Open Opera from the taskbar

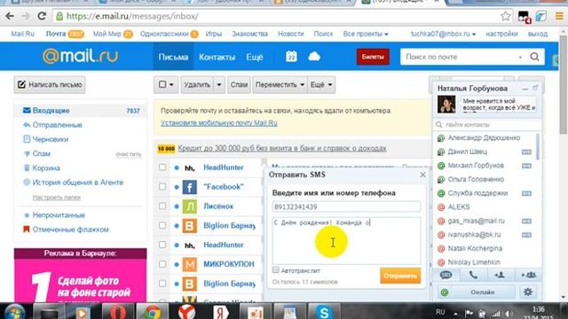pyautogui.click(x=118, y=312)
